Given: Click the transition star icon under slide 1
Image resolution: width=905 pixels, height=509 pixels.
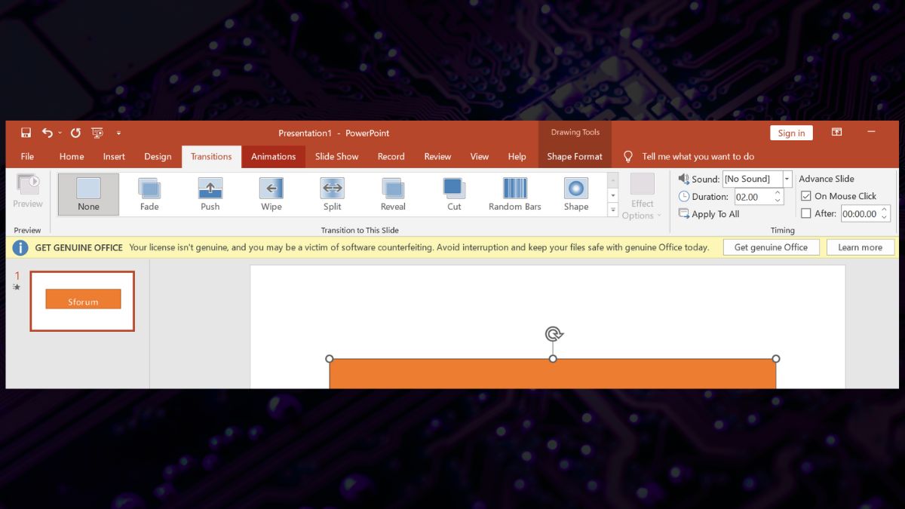Looking at the screenshot, I should point(17,287).
